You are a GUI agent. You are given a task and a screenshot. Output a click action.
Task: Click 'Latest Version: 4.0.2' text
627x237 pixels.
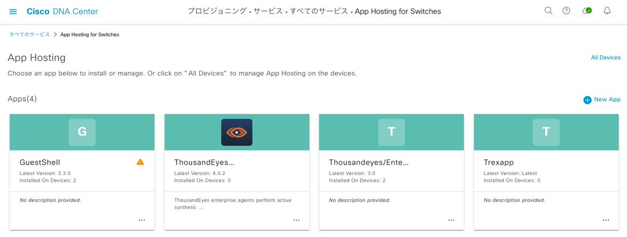200,173
